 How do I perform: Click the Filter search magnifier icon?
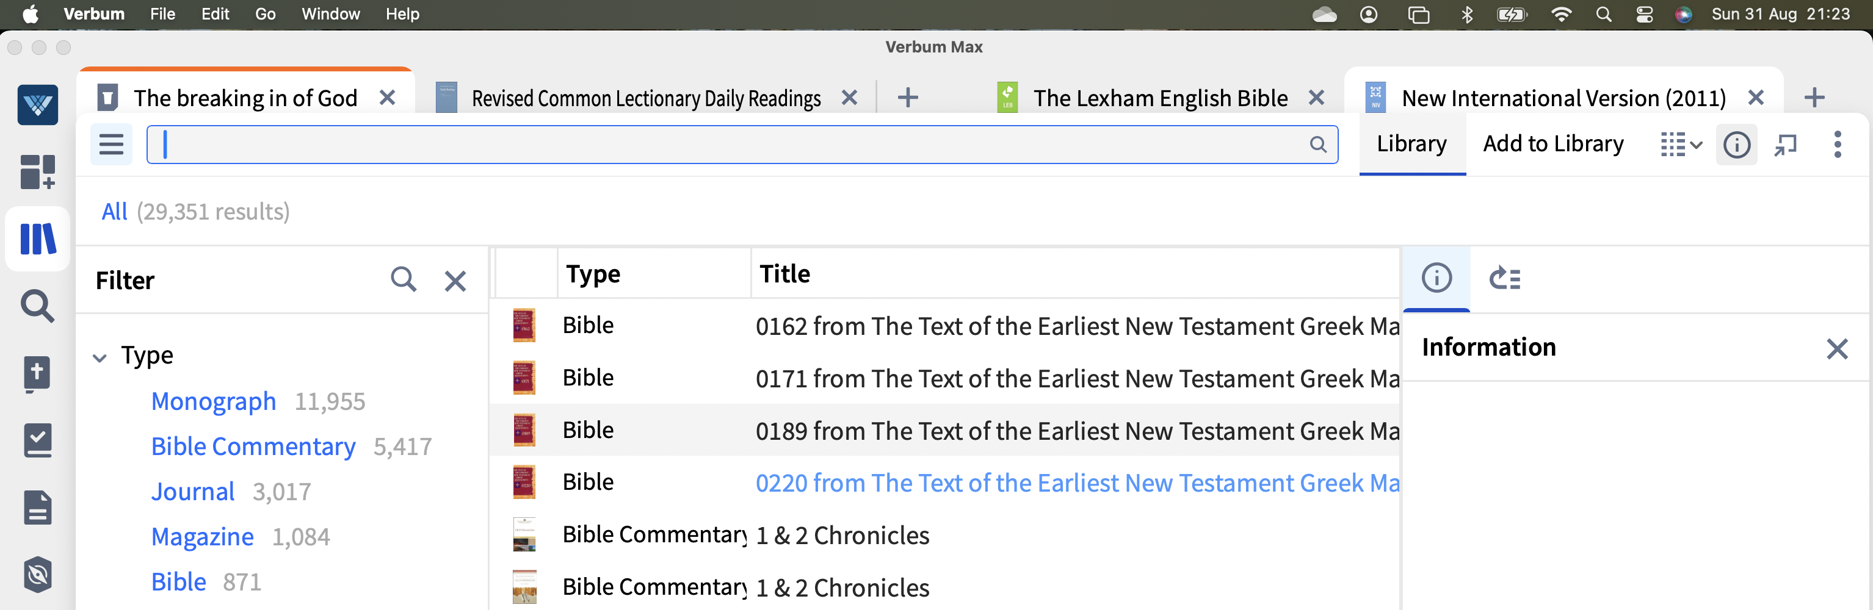point(404,279)
